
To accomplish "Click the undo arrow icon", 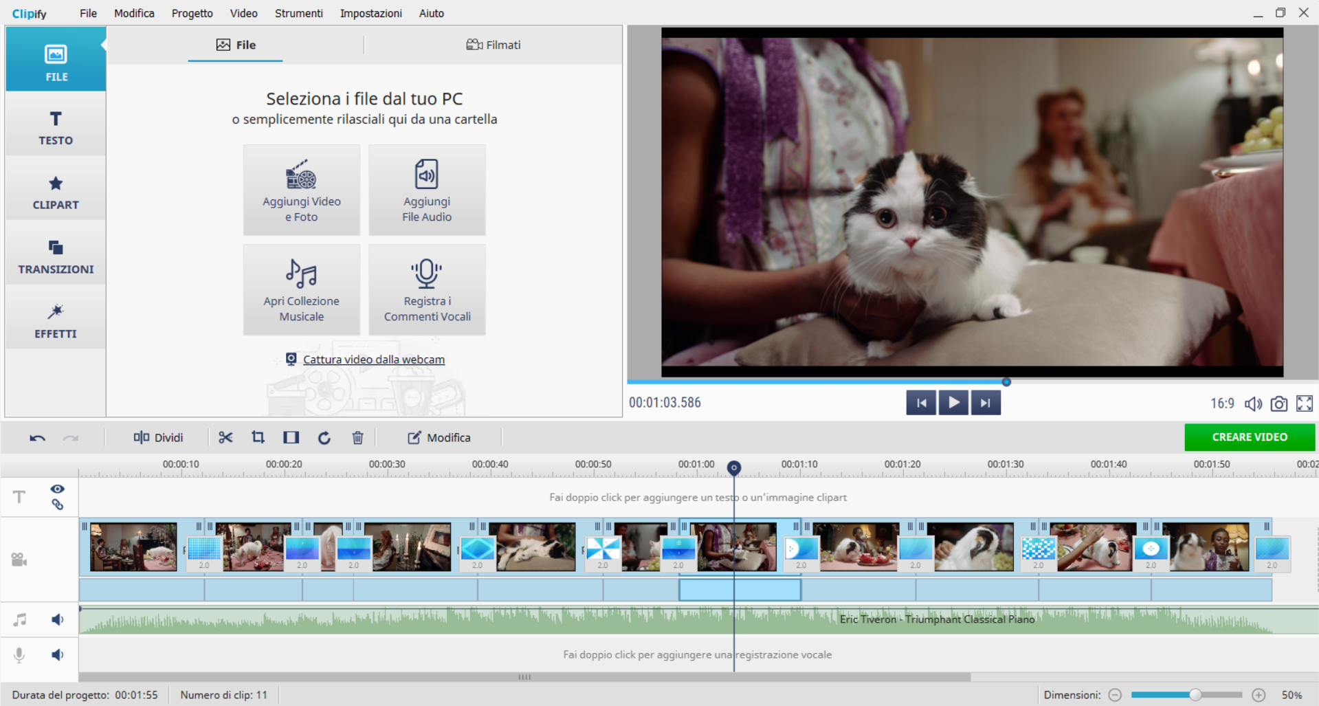I will [x=37, y=438].
